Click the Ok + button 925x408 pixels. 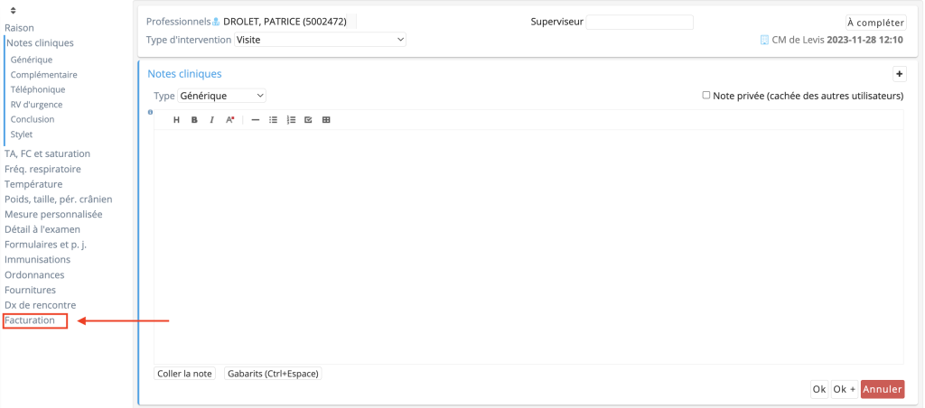pos(845,389)
